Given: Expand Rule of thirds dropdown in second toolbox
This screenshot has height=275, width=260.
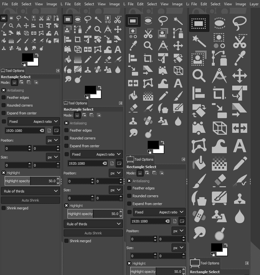Looking at the screenshot, I should point(93,224).
